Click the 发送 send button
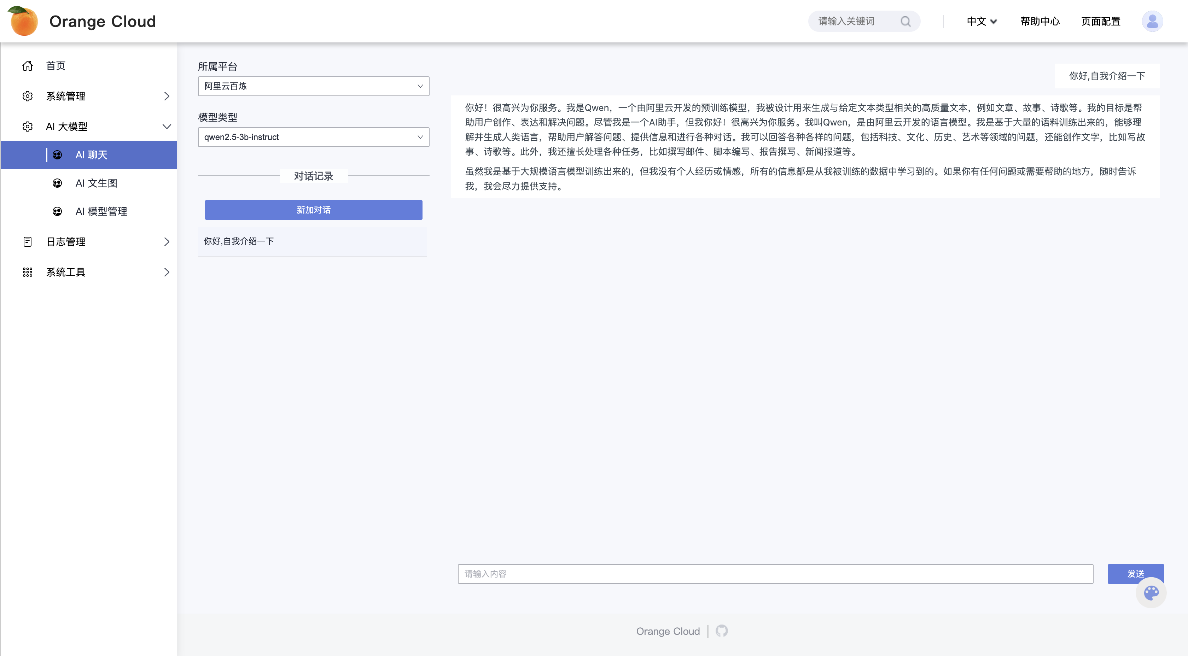This screenshot has height=656, width=1188. [x=1135, y=574]
